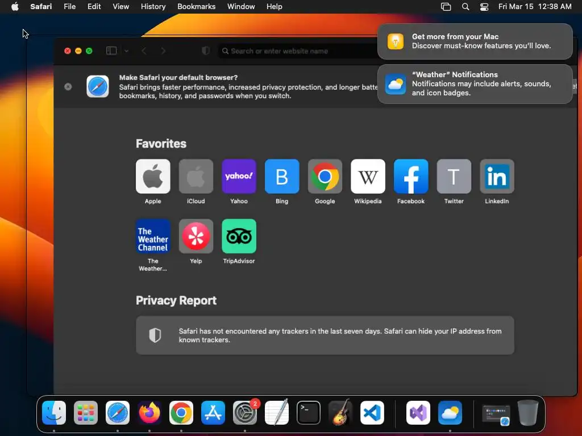The width and height of the screenshot is (582, 436).
Task: Open TextEdit from the Dock
Action: pos(277,412)
